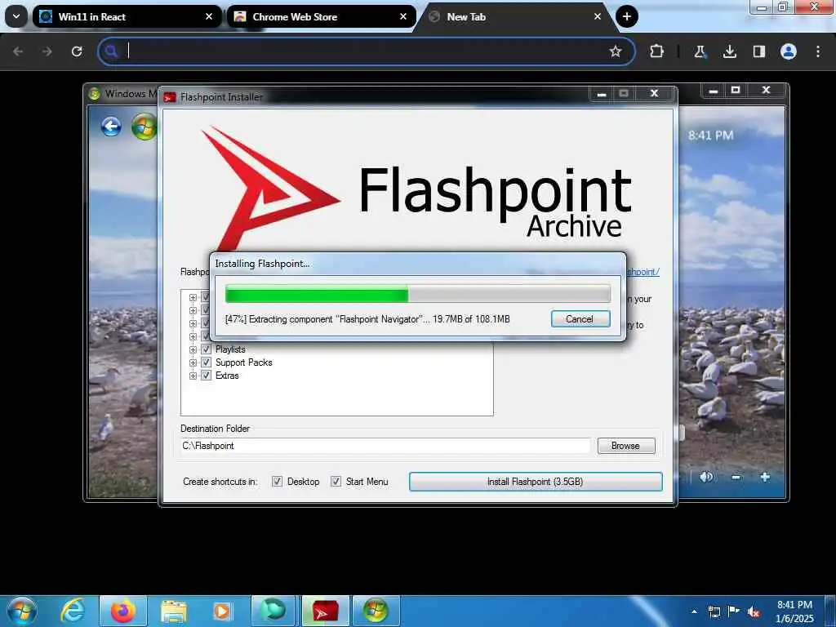Cancel the Flashpoint installation
This screenshot has height=627, width=836.
point(580,319)
